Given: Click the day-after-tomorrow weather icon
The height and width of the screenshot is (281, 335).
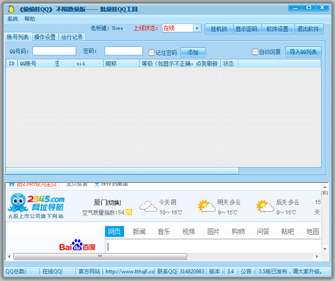Looking at the screenshot, I should coord(265,207).
